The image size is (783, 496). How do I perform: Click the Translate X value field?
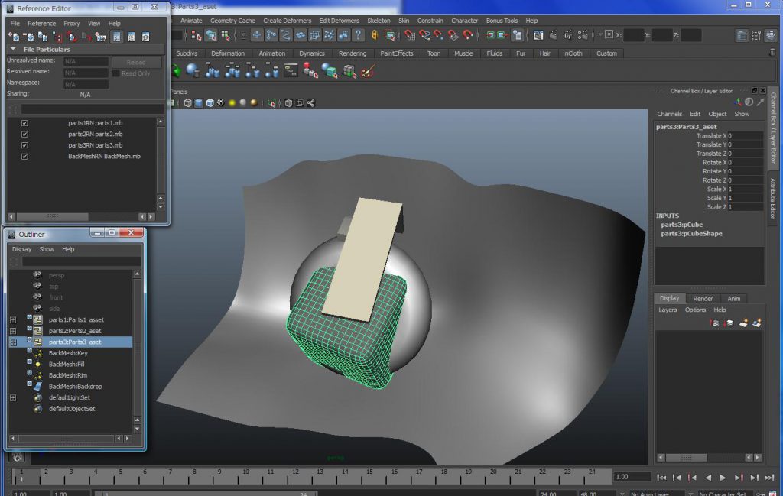click(745, 136)
